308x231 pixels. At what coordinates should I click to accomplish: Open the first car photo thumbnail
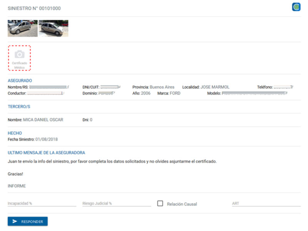pyautogui.click(x=23, y=28)
